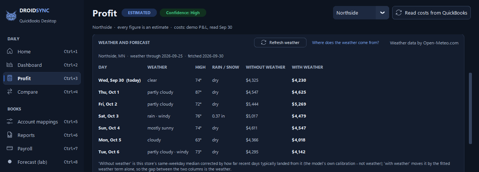Click the $4,230 with-weather value
This screenshot has width=479, height=172.
(299, 80)
